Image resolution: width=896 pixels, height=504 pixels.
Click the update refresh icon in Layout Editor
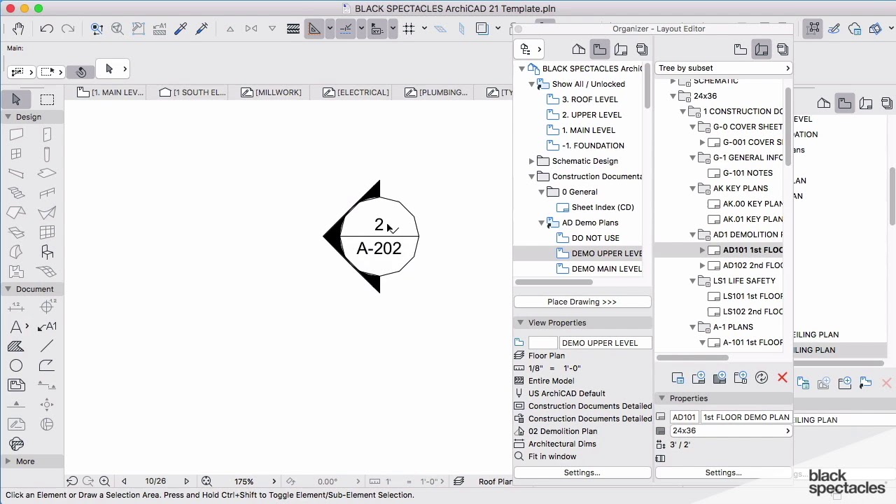coord(762,378)
